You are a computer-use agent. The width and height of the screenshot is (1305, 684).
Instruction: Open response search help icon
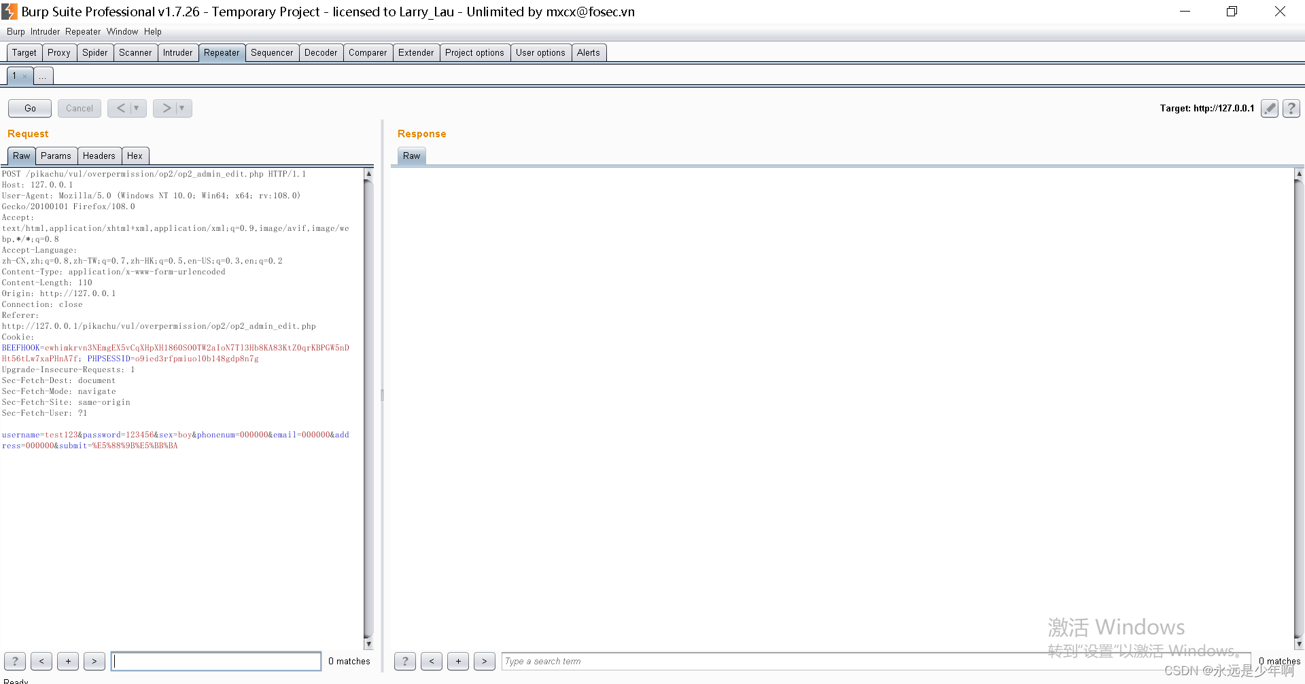(x=405, y=661)
